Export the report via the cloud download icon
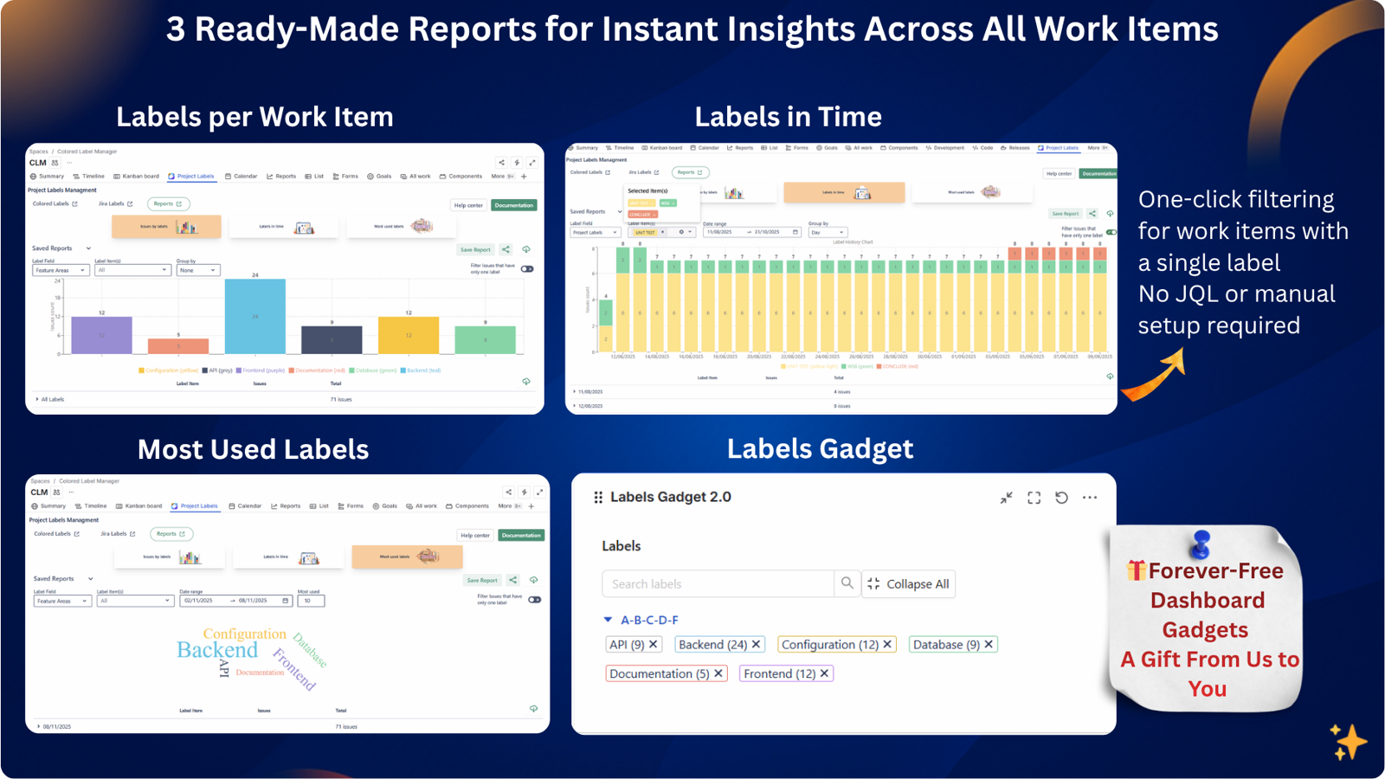Screen dimensions: 1385x779 click(526, 249)
